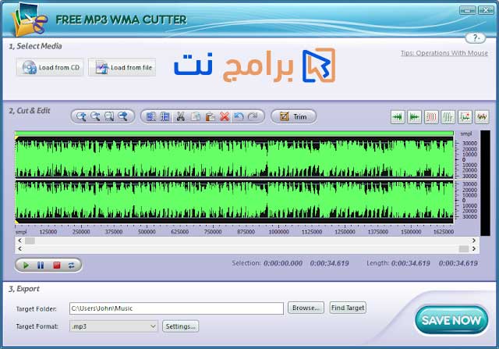The height and width of the screenshot is (349, 499).
Task: Click the lower scrollbar left arrow
Action: pos(19,248)
